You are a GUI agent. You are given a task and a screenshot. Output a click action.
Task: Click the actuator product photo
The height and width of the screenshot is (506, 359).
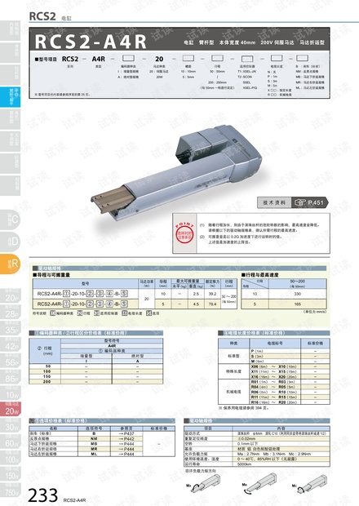[177, 172]
